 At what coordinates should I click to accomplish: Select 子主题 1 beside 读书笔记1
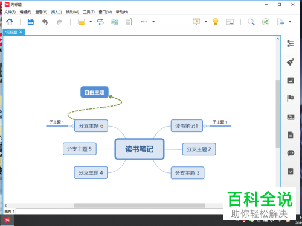220,122
